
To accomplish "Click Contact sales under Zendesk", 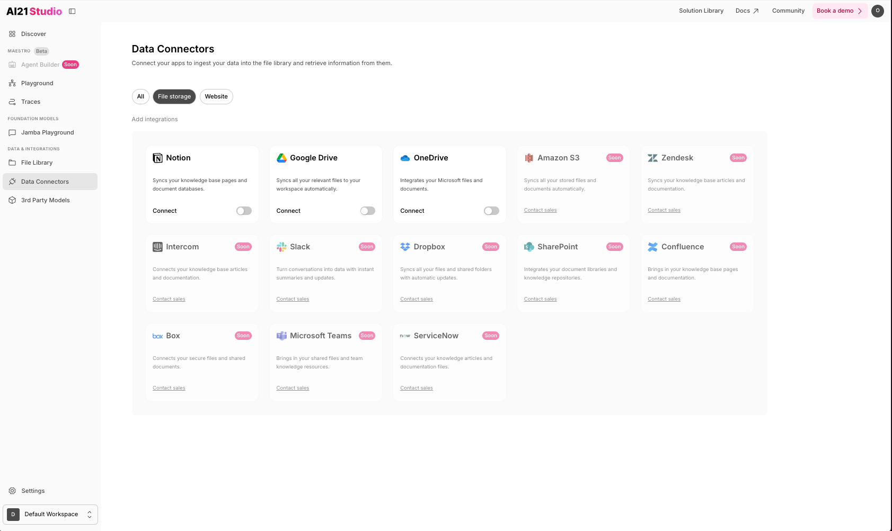I will pyautogui.click(x=664, y=210).
